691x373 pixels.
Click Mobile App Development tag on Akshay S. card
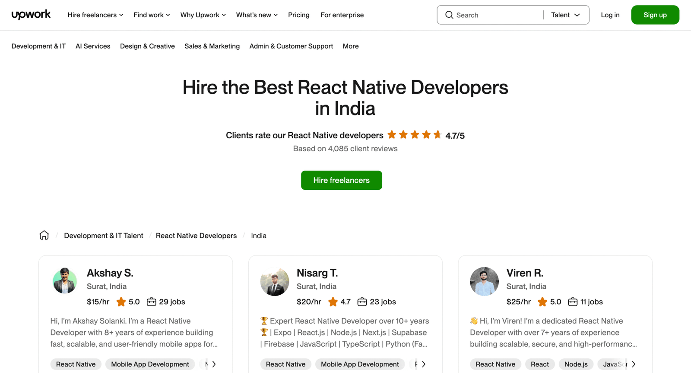(150, 364)
